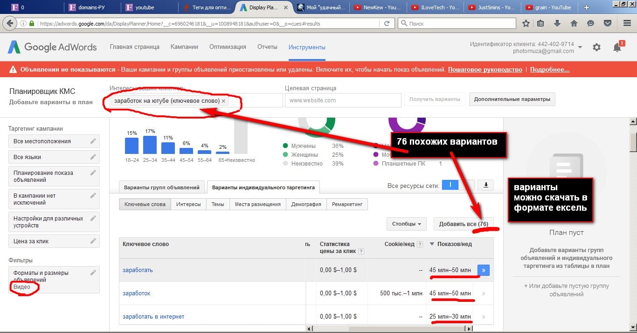Click the blue add arrow for заработать
Screen dimensions: 637x333
click(x=484, y=270)
